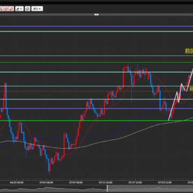Click the highlighted right portion of navigator bar
Screen dimensions: 193x193
(151, 188)
